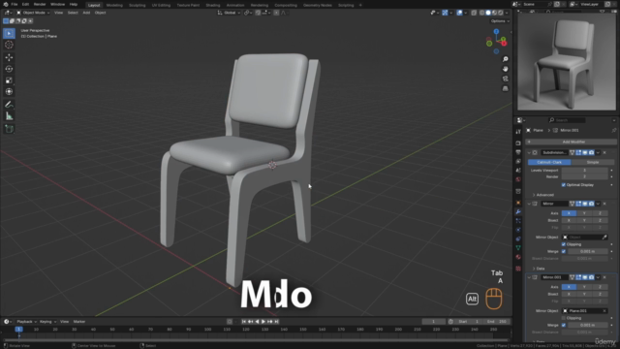620x349 pixels.
Task: Enable Z axis in Mirror.001 modifier
Action: pos(600,287)
